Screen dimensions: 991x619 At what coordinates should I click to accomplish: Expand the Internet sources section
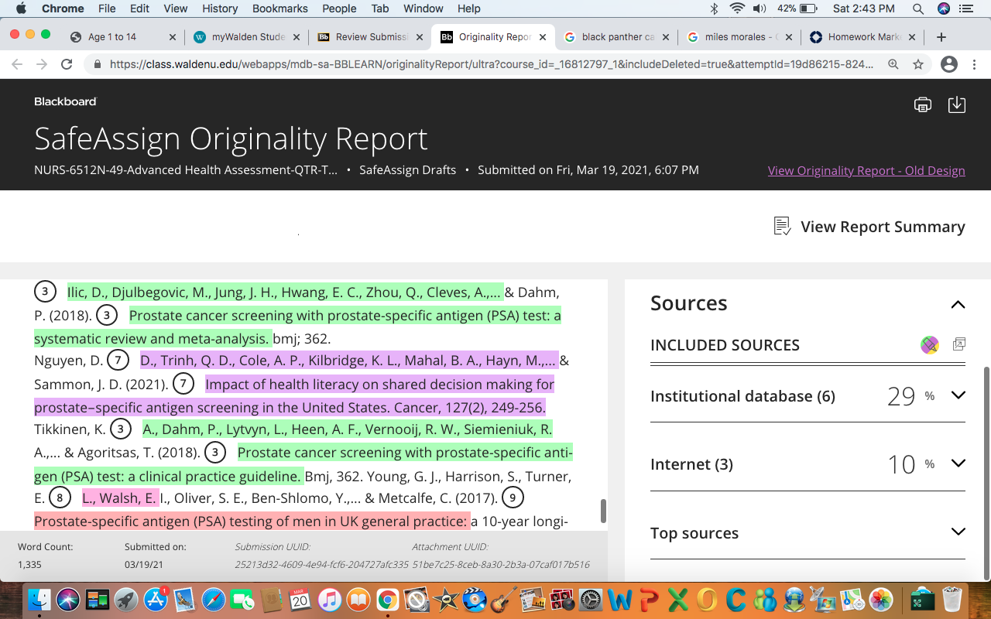[x=958, y=463]
